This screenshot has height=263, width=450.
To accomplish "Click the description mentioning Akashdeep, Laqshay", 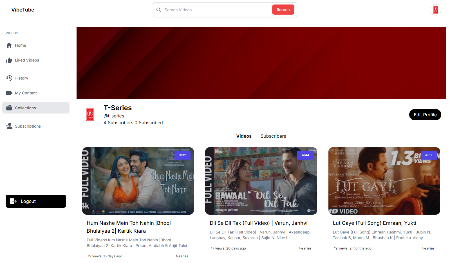I will [x=260, y=235].
